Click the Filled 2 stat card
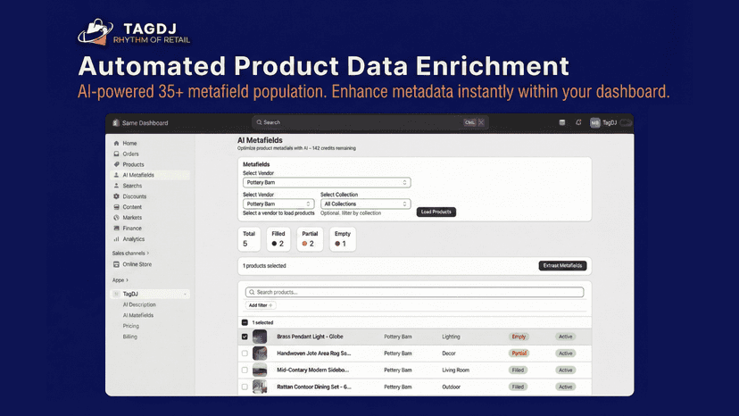The image size is (739, 416). click(278, 238)
